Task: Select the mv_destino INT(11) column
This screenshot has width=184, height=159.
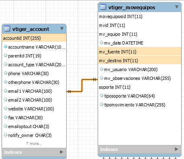Action: [x=139, y=60]
